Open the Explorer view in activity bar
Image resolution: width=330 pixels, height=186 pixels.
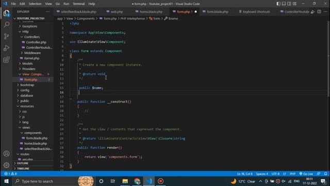[x=6, y=13]
